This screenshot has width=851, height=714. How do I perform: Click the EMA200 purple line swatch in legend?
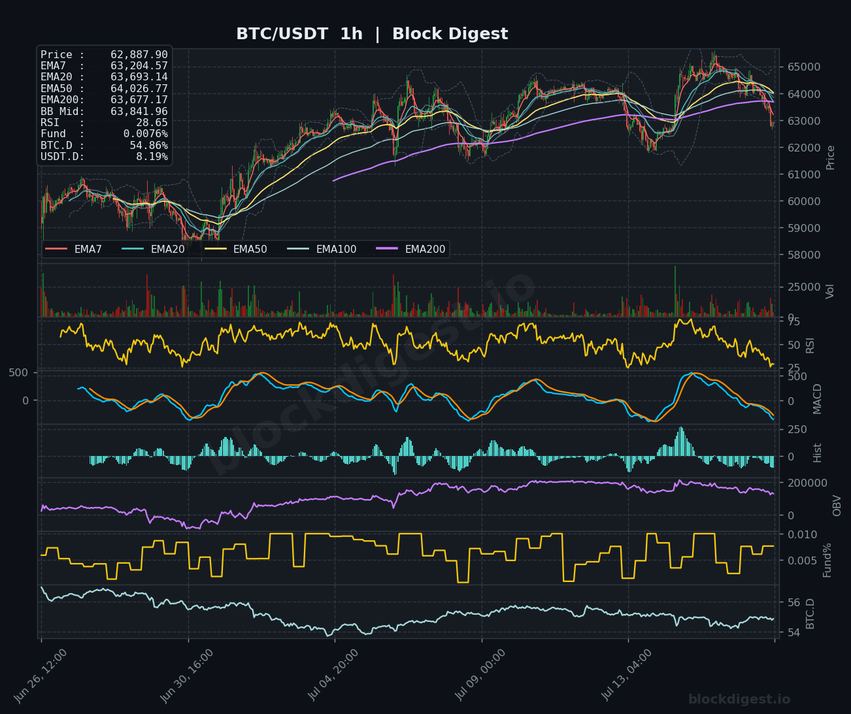point(387,249)
